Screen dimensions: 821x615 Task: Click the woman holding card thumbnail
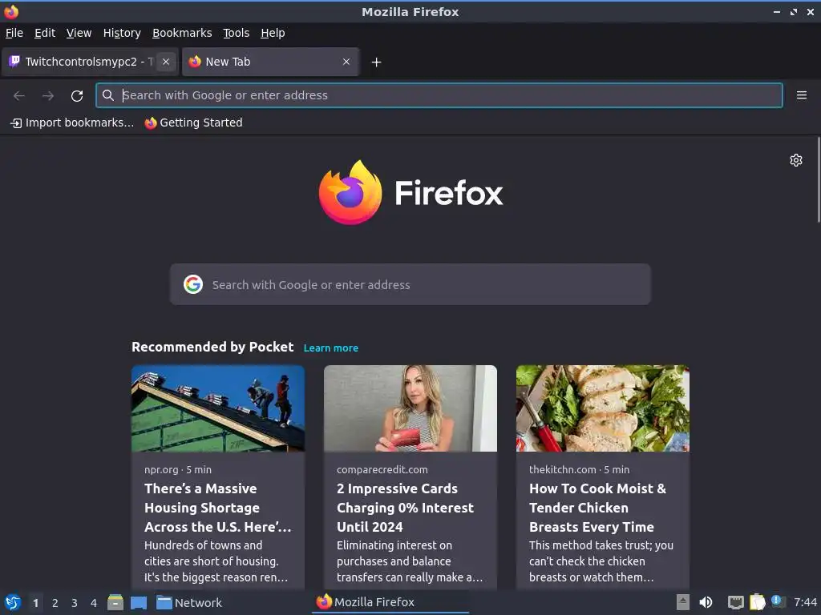[410, 408]
